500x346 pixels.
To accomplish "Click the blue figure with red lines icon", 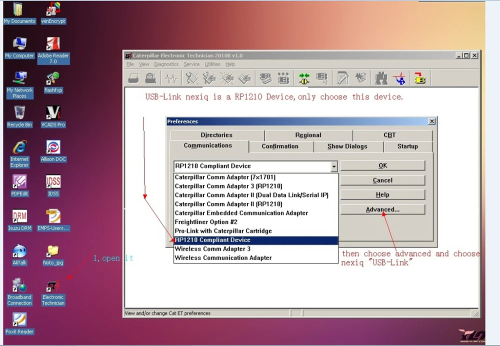I will pyautogui.click(x=399, y=78).
